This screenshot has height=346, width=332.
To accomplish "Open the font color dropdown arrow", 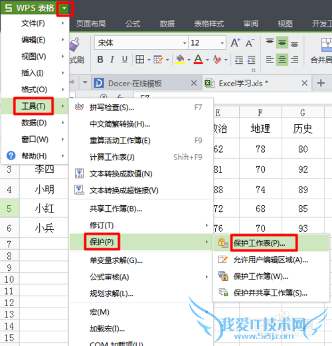I will (207, 60).
